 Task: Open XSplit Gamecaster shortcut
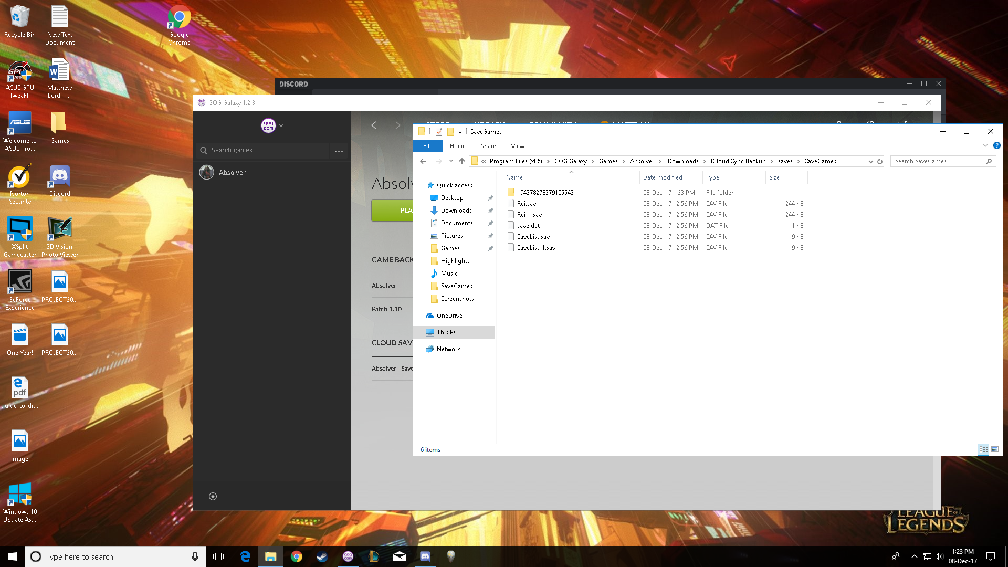tap(19, 237)
